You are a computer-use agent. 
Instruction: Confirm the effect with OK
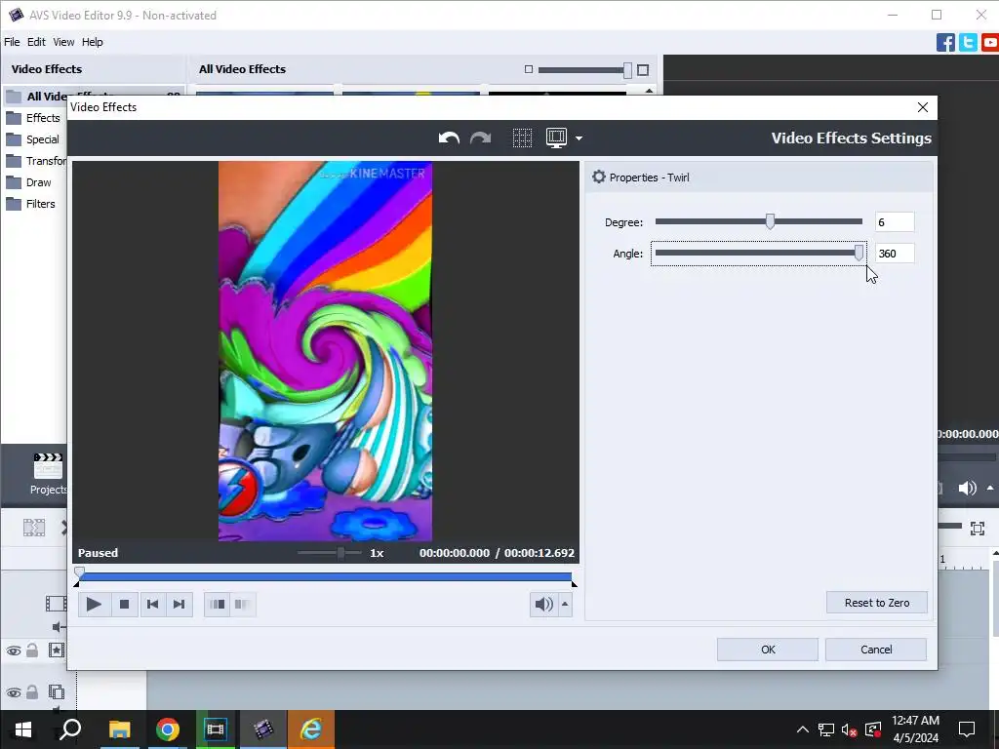pyautogui.click(x=768, y=650)
